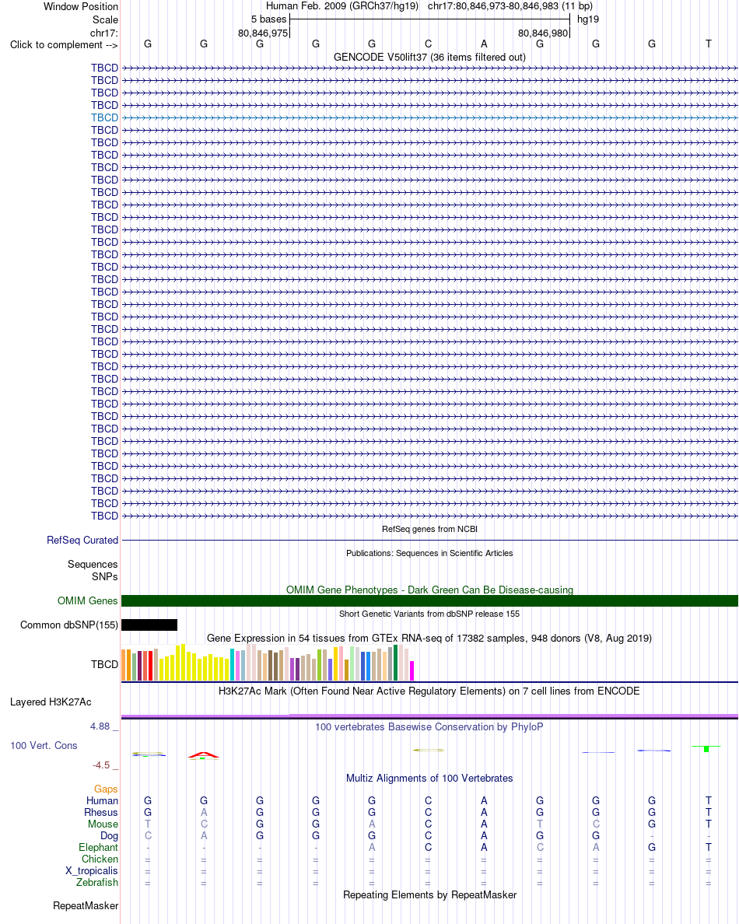Open the GTEx Gene Expression track title
739x924 pixels.
click(429, 639)
